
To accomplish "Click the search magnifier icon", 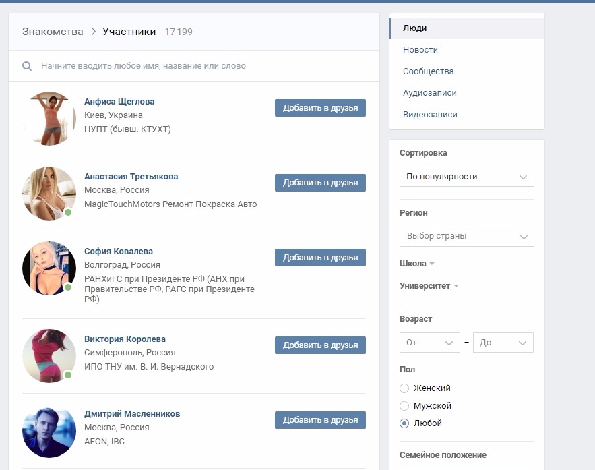I will (x=27, y=66).
